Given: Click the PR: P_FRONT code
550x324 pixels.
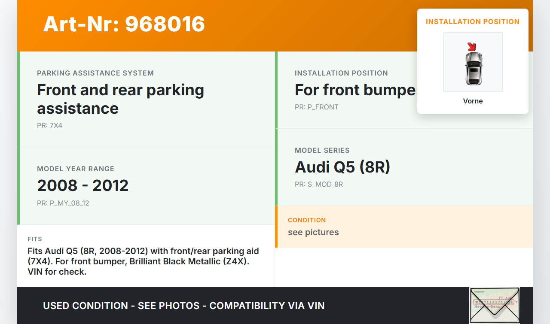Looking at the screenshot, I should click(x=317, y=107).
